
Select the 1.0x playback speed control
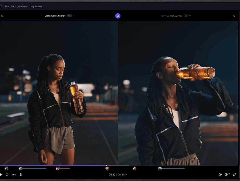coord(14,175)
